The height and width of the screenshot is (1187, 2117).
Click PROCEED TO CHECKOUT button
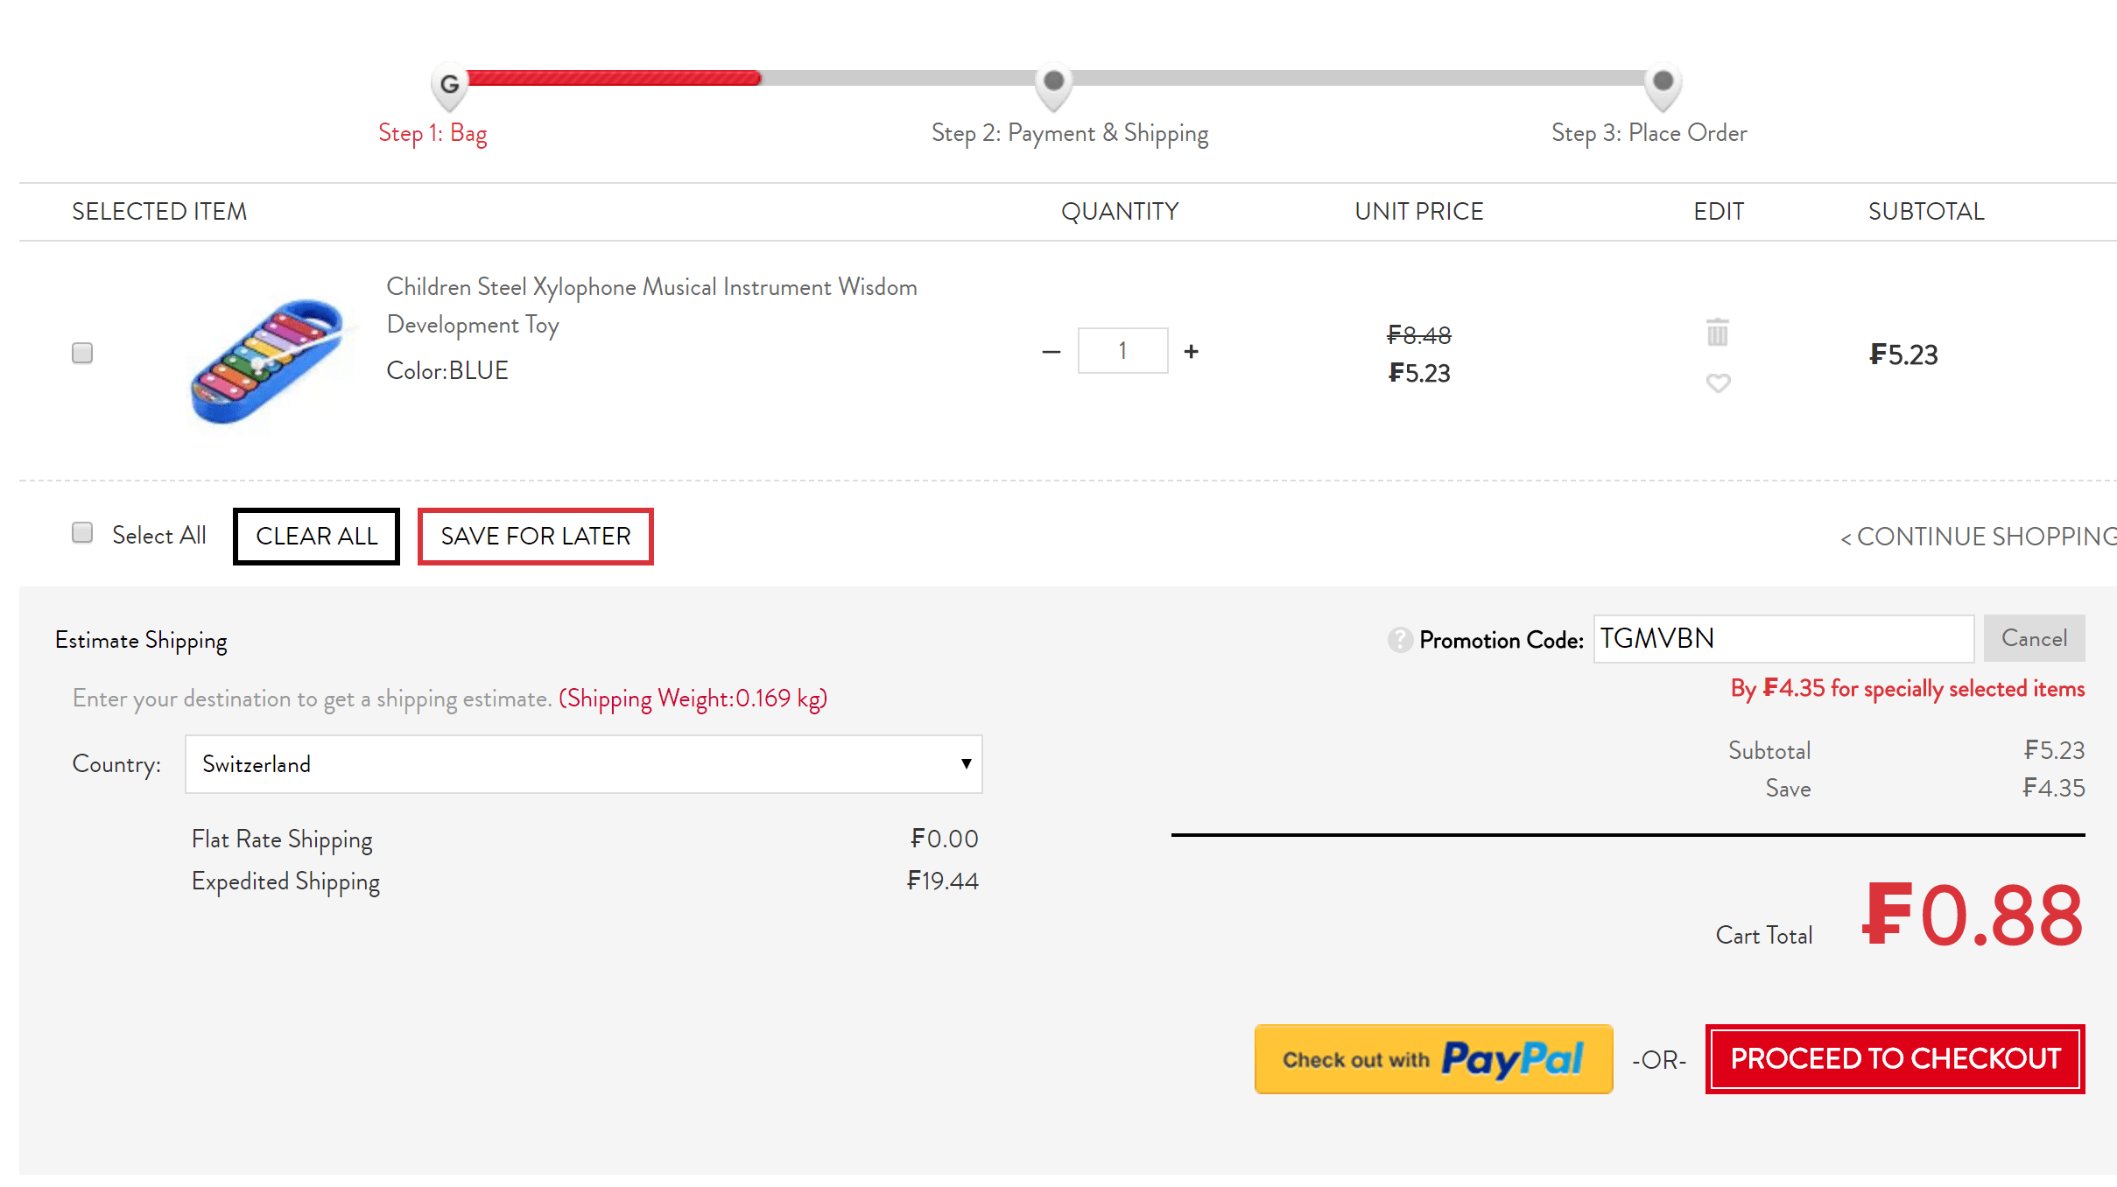pyautogui.click(x=1895, y=1059)
